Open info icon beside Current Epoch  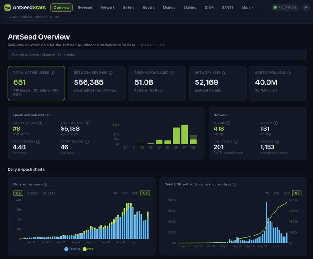click(x=40, y=123)
